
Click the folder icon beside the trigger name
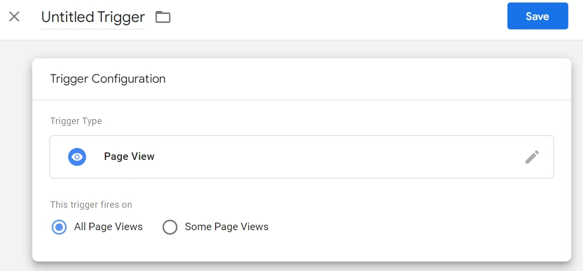pos(163,17)
